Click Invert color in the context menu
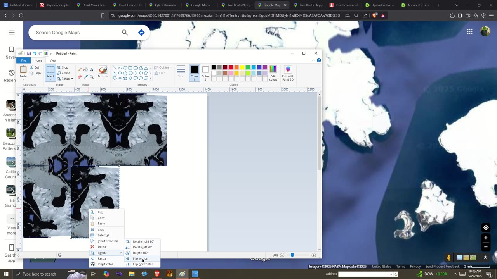The image size is (497, 279). pos(106,264)
